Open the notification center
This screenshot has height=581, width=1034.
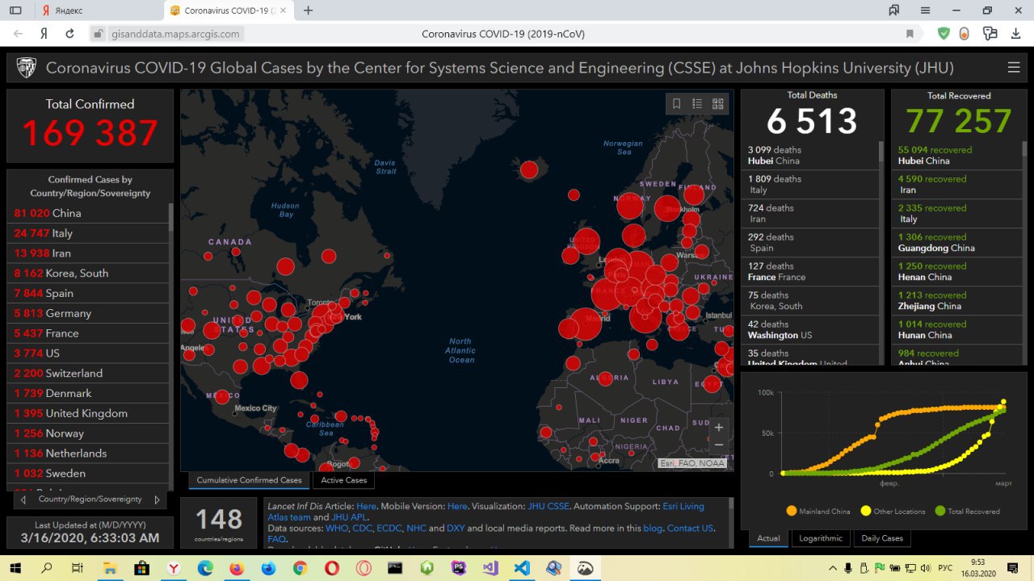(x=1012, y=568)
